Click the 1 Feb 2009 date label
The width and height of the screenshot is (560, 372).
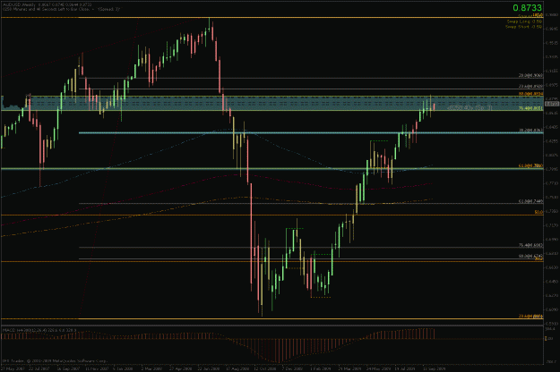pos(321,368)
